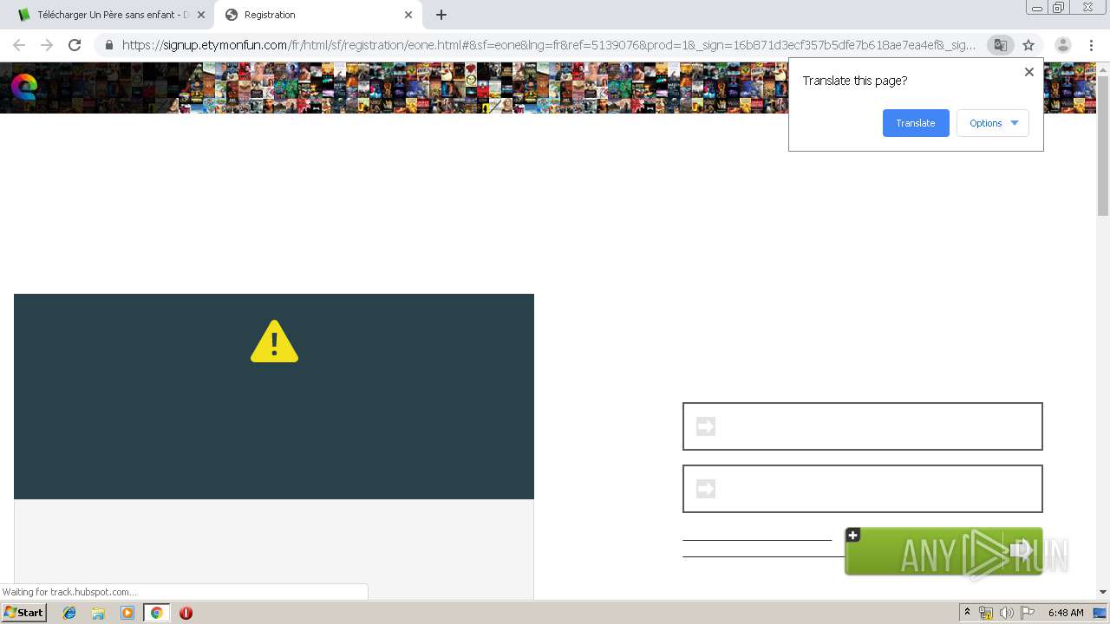Viewport: 1110px width, 624px height.
Task: Close the Registration tab
Action: 408,15
